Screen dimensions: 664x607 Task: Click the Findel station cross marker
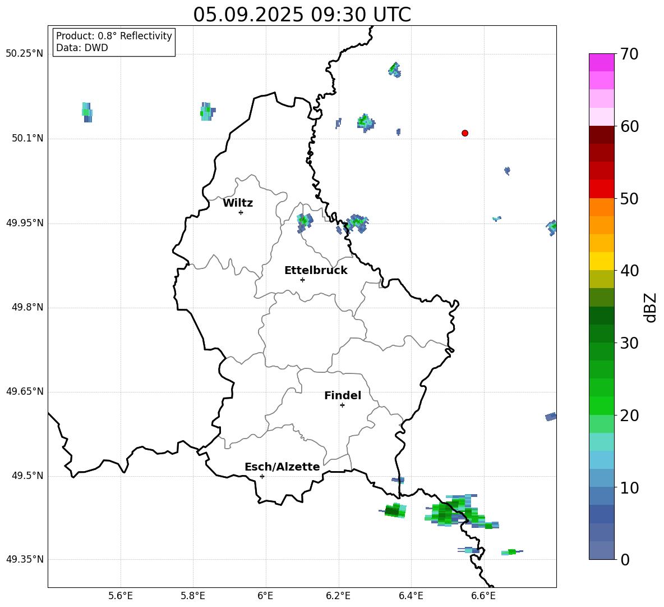point(342,405)
